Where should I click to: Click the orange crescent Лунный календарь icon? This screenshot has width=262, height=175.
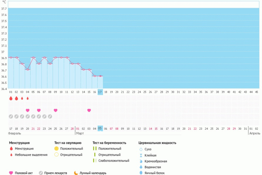(76, 173)
